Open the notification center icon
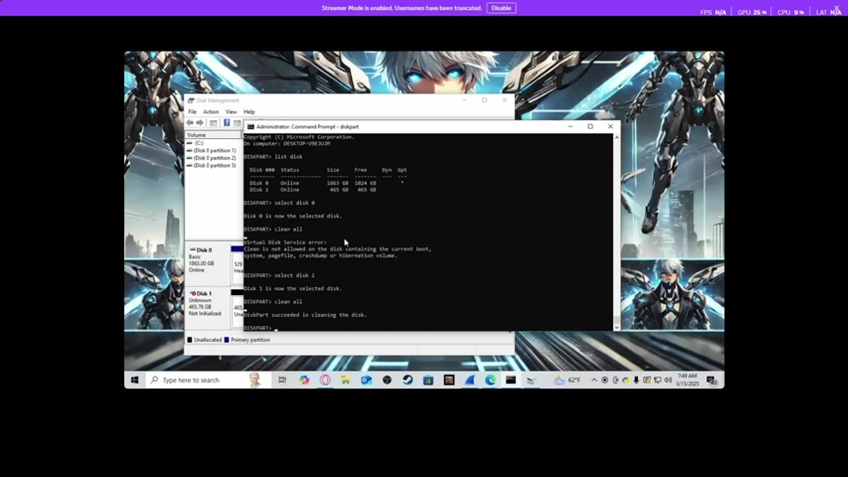The width and height of the screenshot is (848, 477). (x=712, y=380)
